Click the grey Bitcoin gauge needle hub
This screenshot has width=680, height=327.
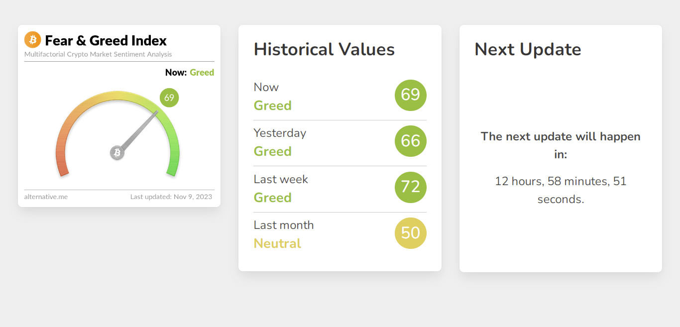[117, 153]
